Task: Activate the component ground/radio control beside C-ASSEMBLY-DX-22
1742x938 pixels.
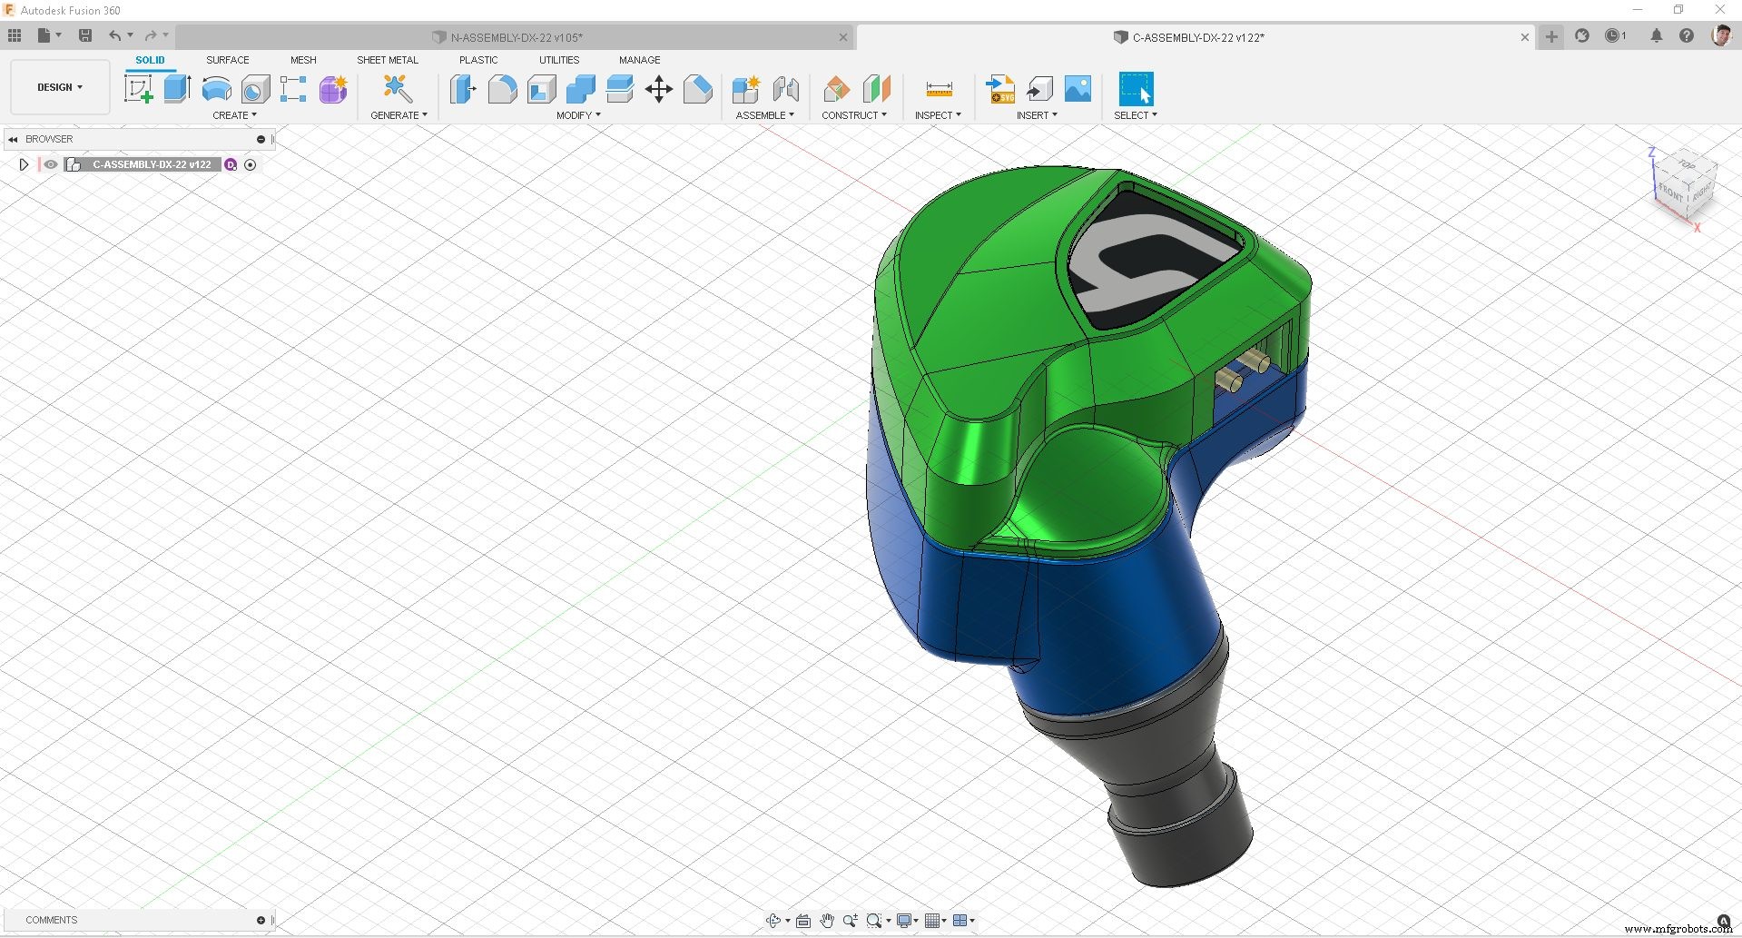Action: coord(250,164)
